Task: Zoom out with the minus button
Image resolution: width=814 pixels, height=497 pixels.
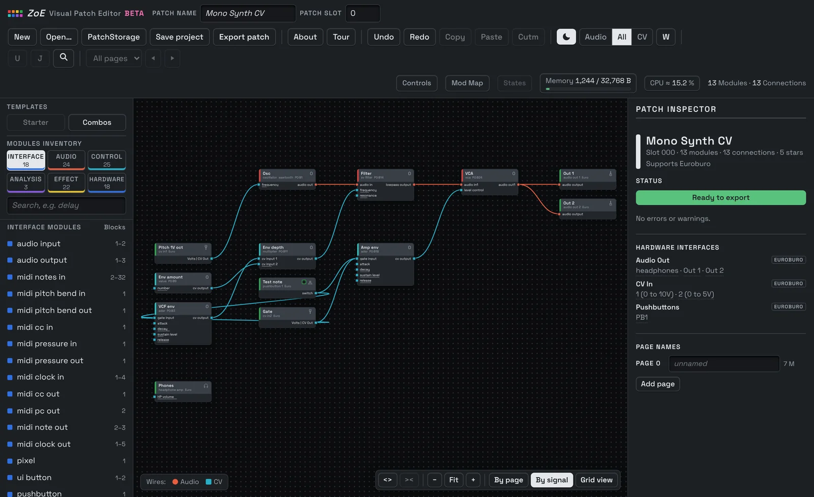Action: pos(434,480)
